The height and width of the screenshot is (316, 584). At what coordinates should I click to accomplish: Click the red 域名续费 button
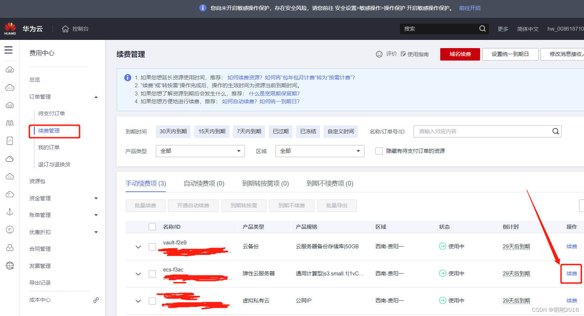tap(460, 54)
